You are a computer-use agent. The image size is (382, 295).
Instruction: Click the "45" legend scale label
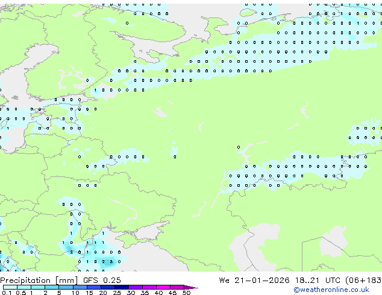(172, 293)
